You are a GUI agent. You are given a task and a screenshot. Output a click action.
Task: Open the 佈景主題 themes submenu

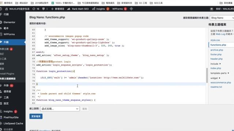6,49
